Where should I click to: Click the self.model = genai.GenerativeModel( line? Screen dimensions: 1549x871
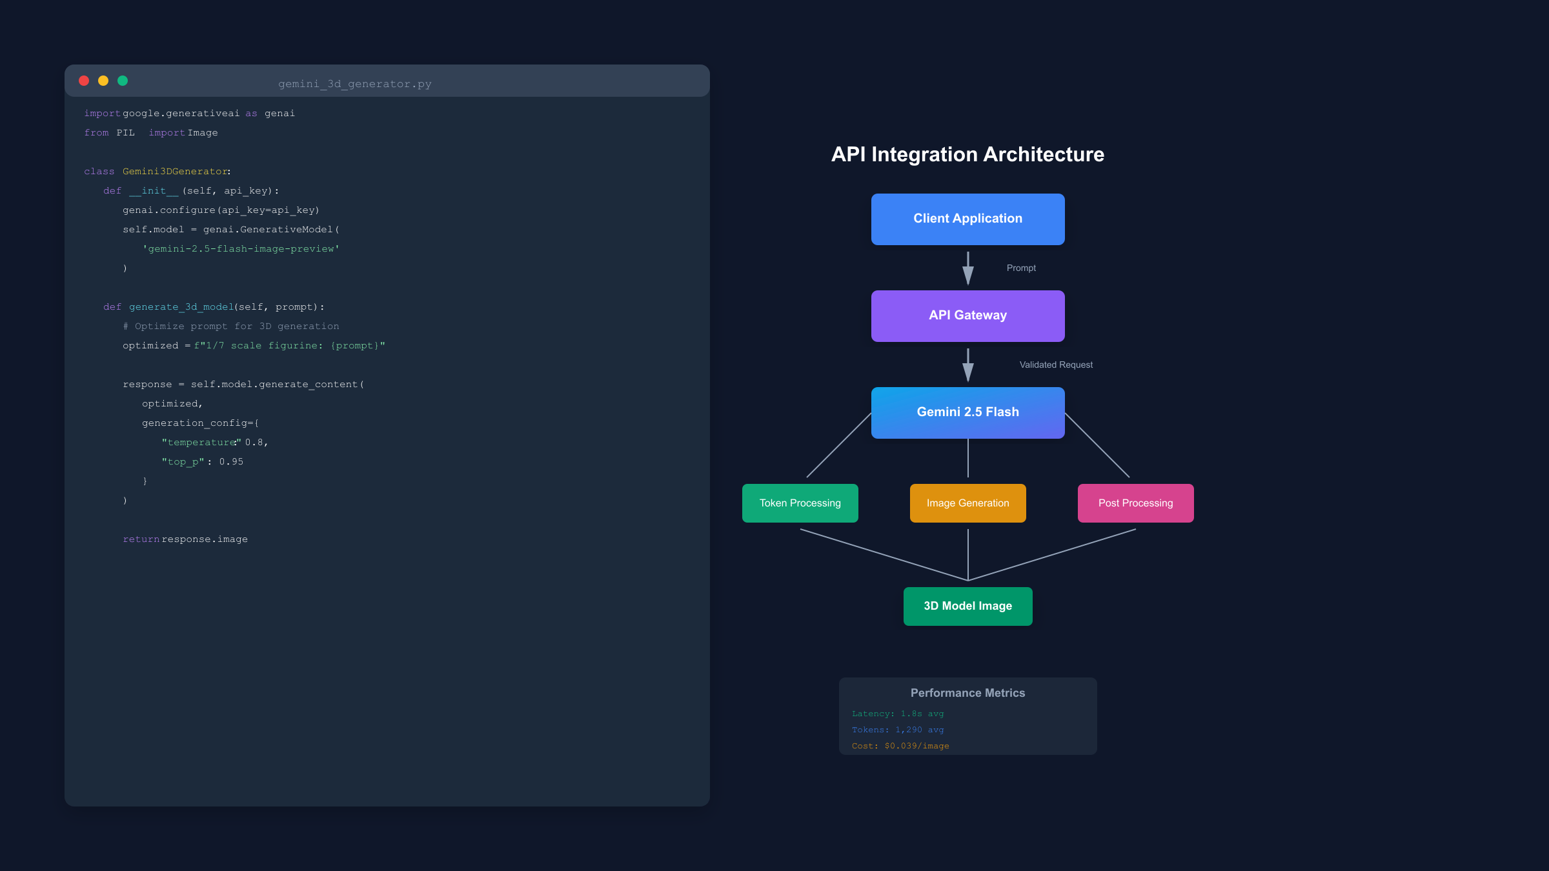coord(231,230)
